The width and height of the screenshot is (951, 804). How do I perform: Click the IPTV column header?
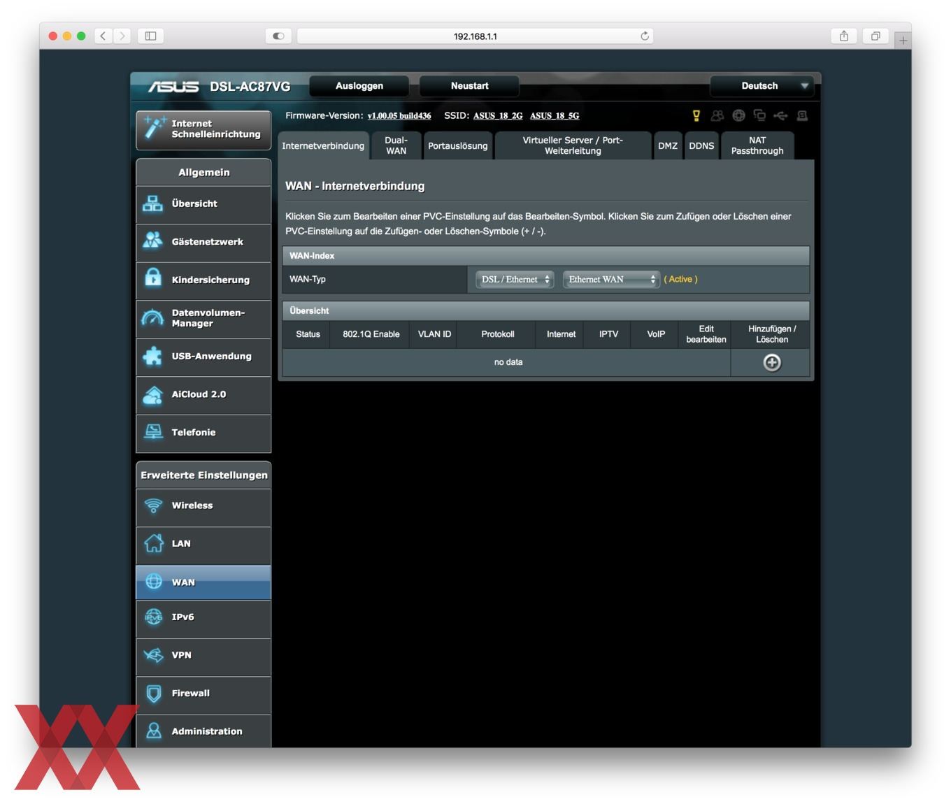click(608, 334)
